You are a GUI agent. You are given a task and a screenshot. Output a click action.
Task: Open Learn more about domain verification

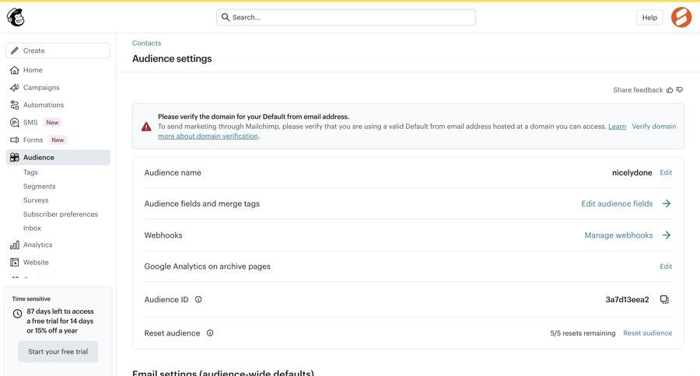tap(208, 136)
